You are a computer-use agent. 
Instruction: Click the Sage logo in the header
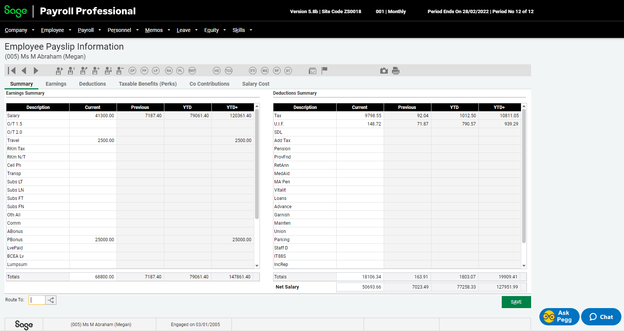pos(16,11)
